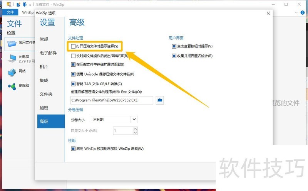Toggle 收集并报告匿名统计(R) checkbox

[174, 56]
